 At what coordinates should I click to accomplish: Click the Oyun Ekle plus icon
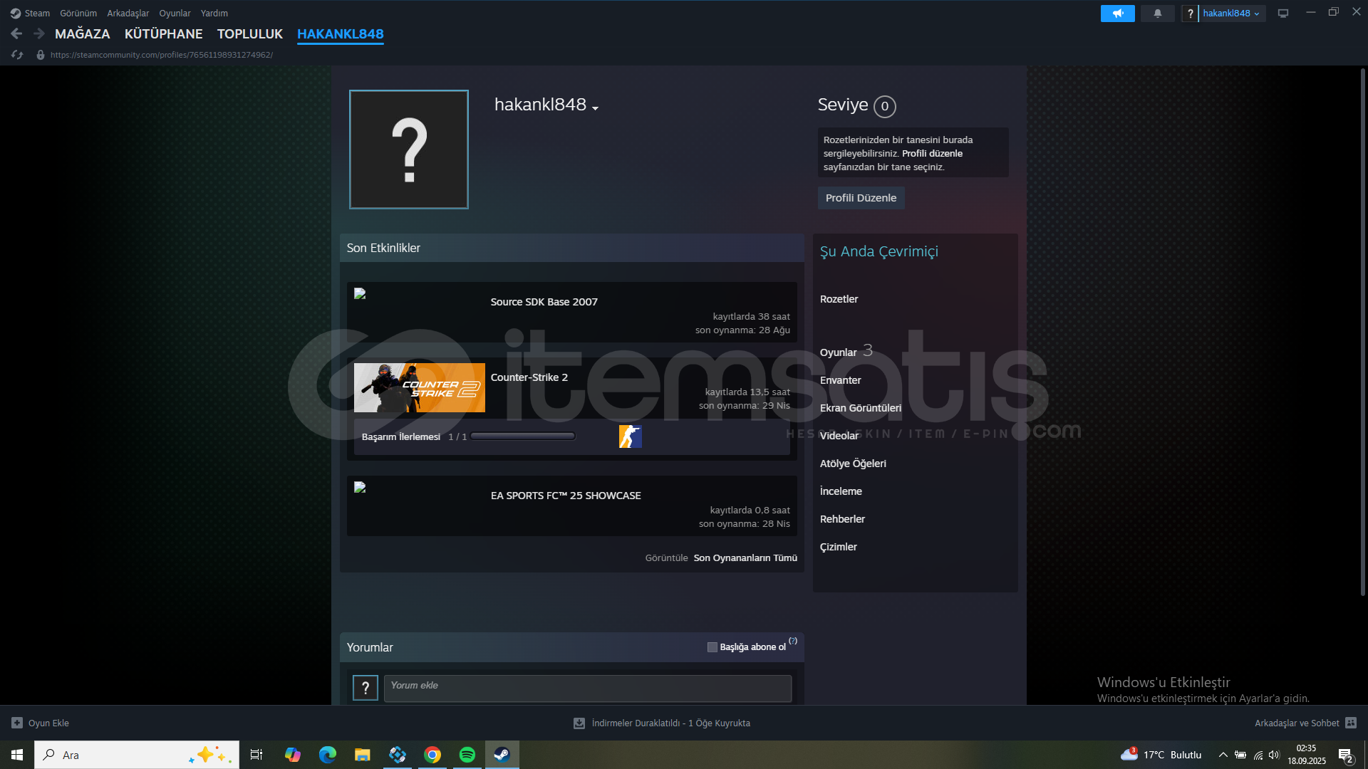click(17, 723)
